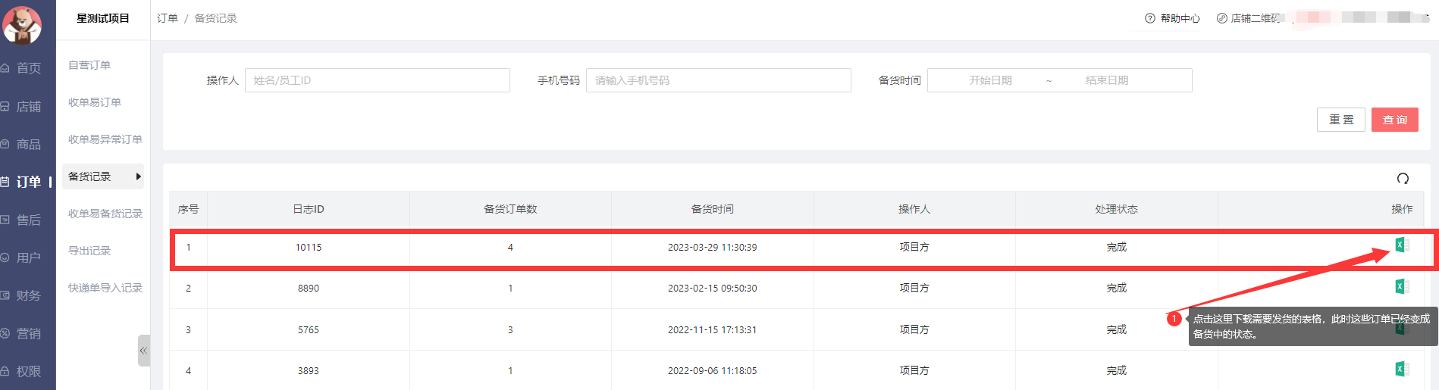This screenshot has height=390, width=1439.
Task: Click the red 查询 search button
Action: (x=1394, y=120)
